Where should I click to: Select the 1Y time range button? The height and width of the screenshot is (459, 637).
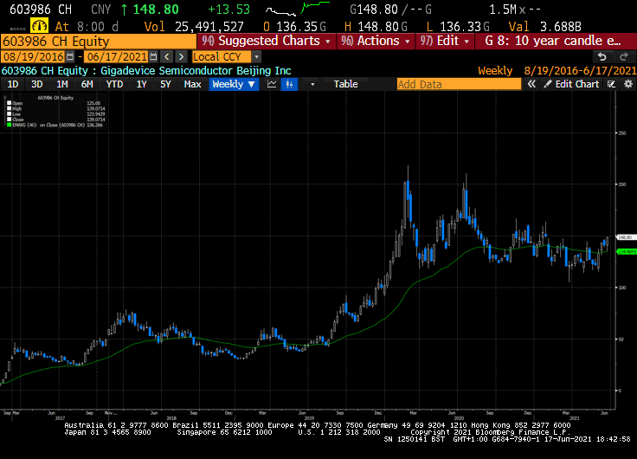click(x=141, y=84)
